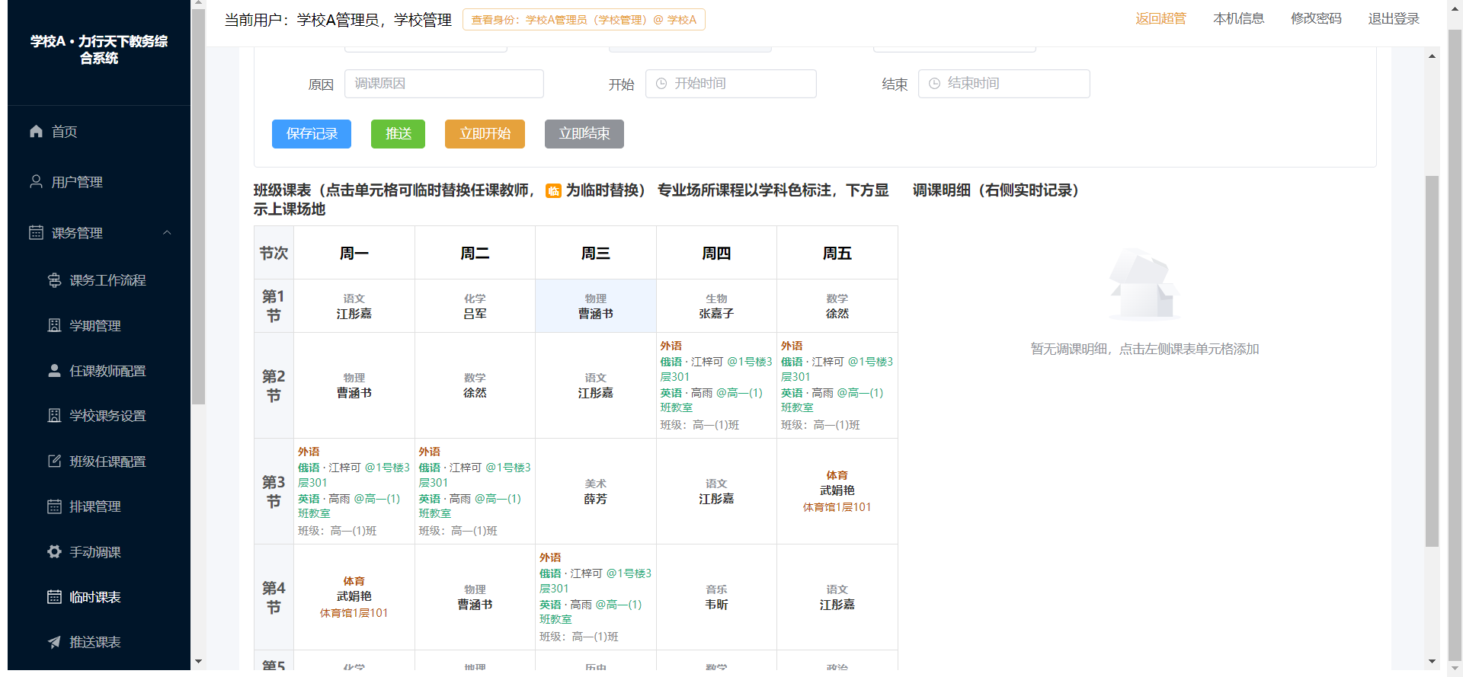
Task: Select 周五 第3节 体育 武娟艳 cell
Action: point(837,491)
